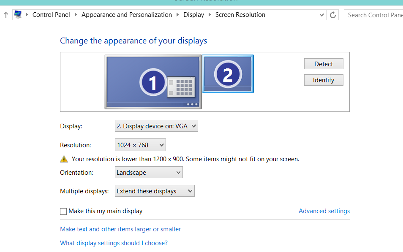Click the Up arrow navigation icon
403x252 pixels.
coord(6,15)
